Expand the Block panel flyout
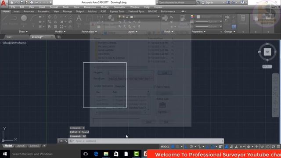This screenshot has width=281, height=158. (169, 32)
